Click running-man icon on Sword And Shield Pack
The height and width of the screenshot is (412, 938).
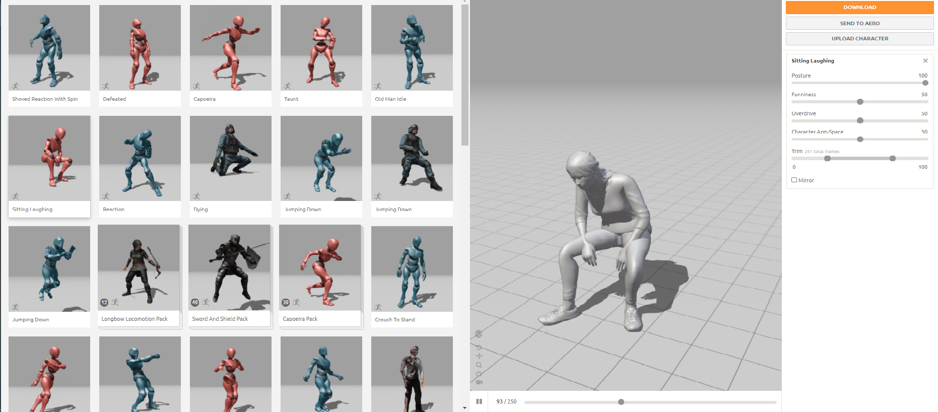pyautogui.click(x=206, y=302)
